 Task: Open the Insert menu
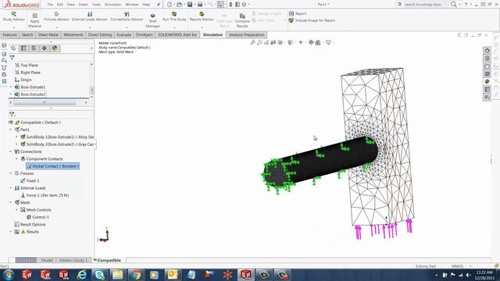[x=84, y=5]
